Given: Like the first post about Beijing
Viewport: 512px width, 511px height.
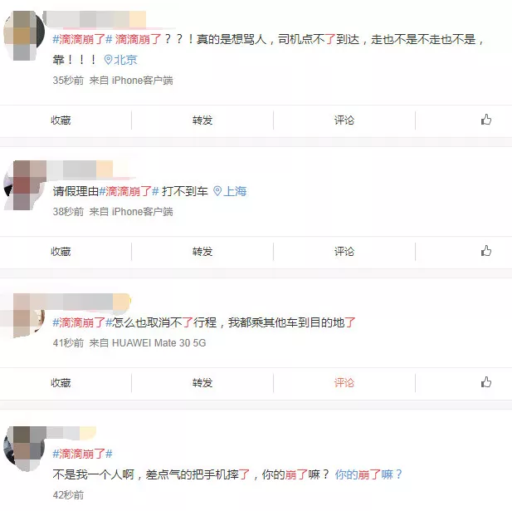Looking at the screenshot, I should [486, 120].
